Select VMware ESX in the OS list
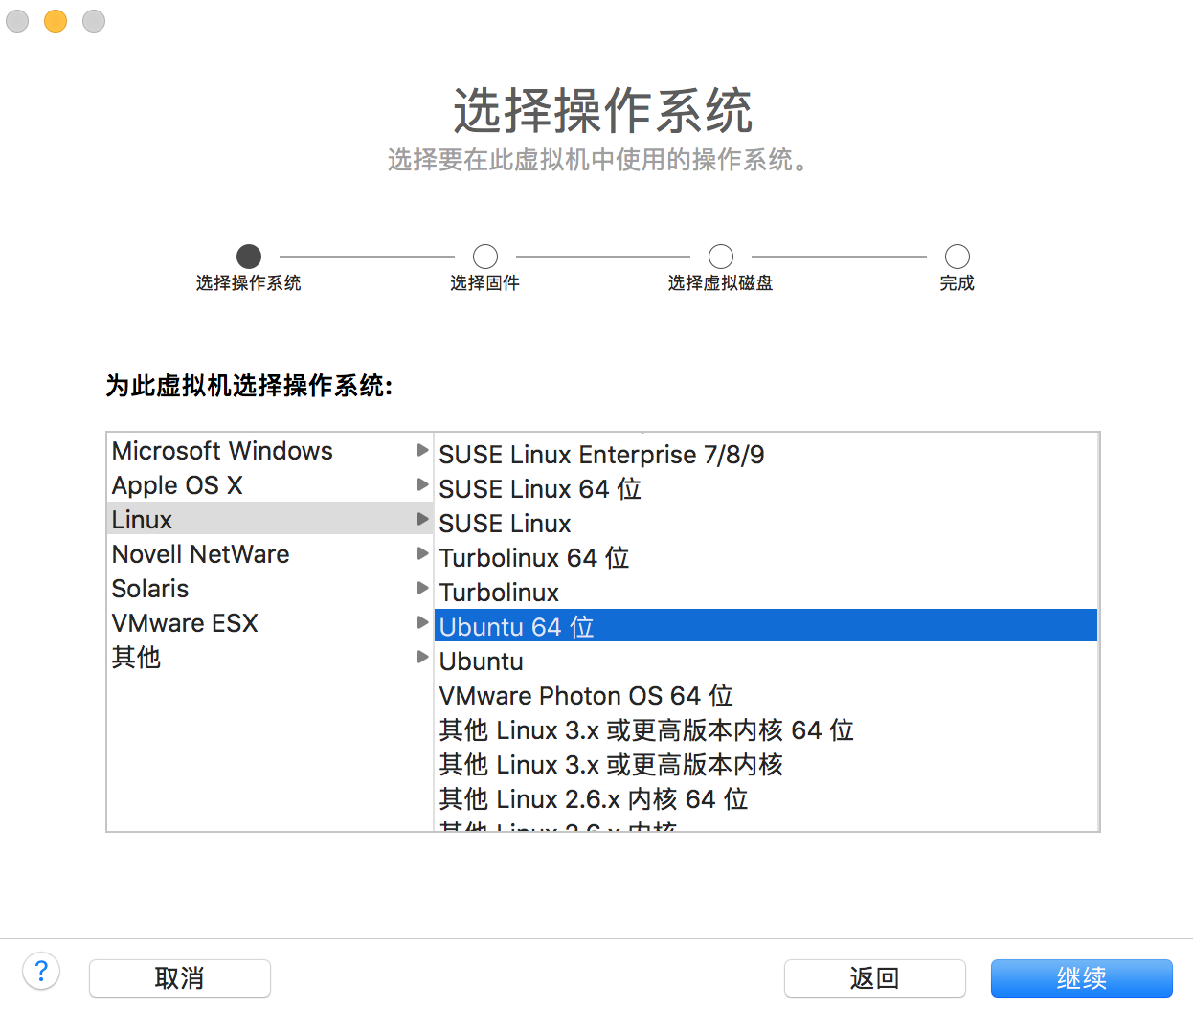 (x=270, y=623)
